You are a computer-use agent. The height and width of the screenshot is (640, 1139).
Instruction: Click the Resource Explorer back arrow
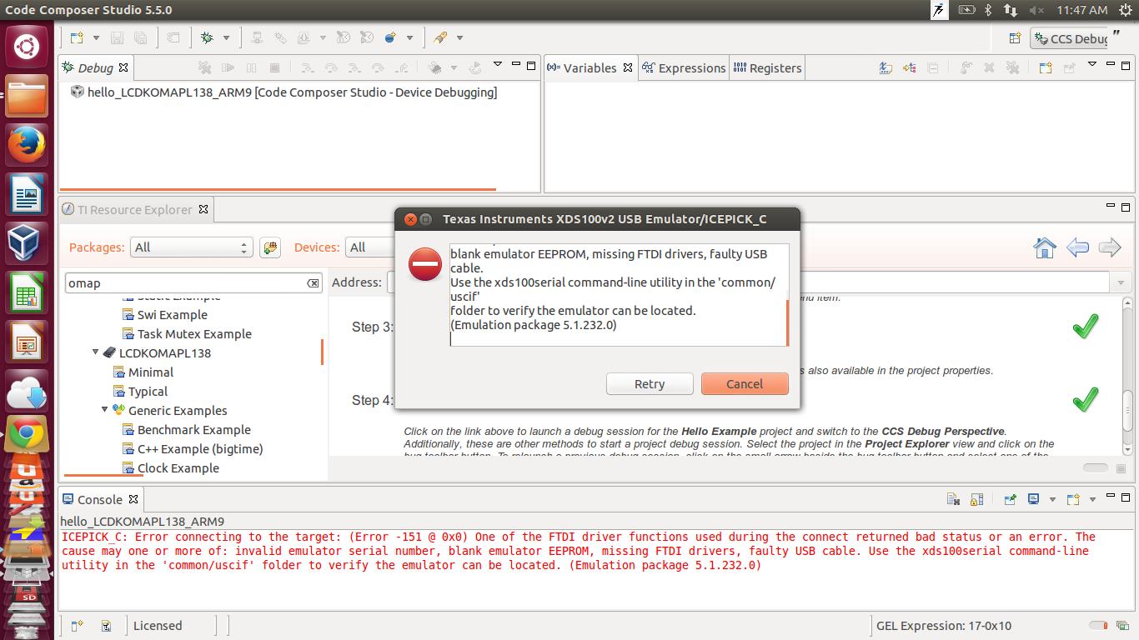pyautogui.click(x=1078, y=247)
